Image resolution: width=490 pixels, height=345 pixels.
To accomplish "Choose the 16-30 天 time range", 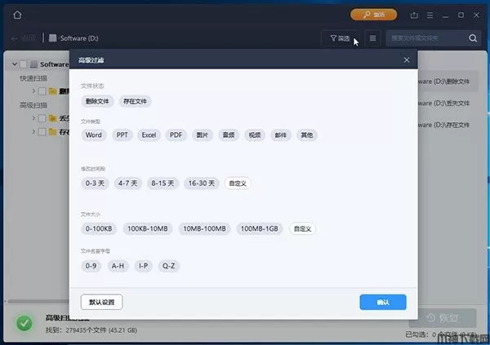I will click(x=202, y=183).
